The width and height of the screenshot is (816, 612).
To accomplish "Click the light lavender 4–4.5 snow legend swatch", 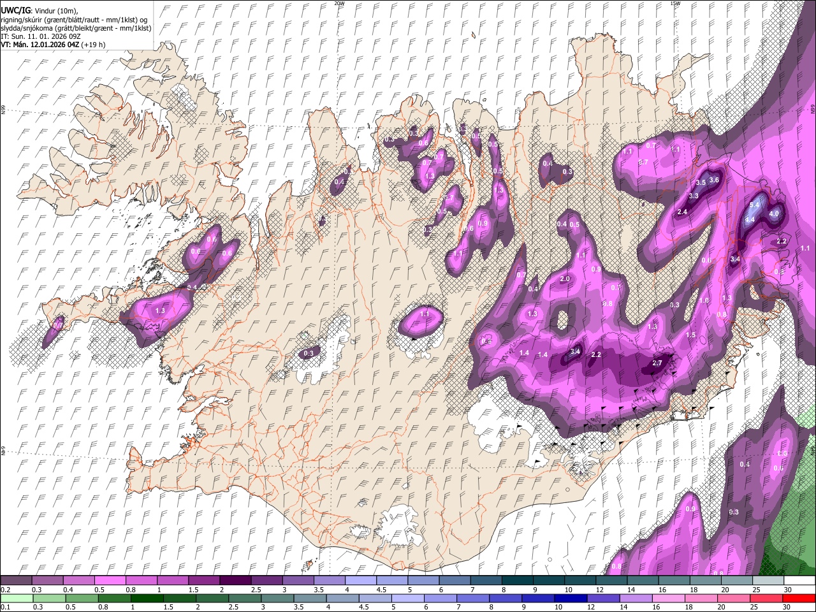I will (x=361, y=581).
